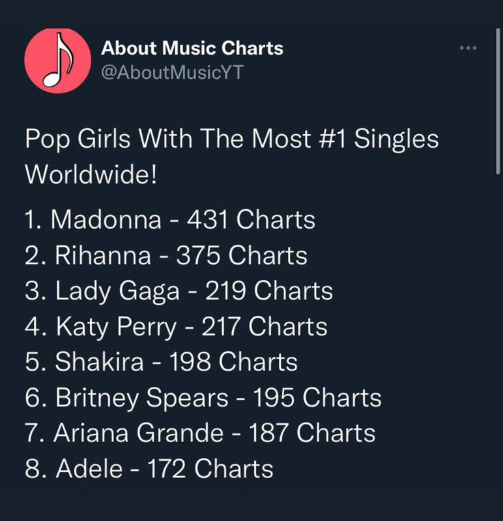Select the name Rihanna in the list
This screenshot has height=521, width=503.
point(102,256)
